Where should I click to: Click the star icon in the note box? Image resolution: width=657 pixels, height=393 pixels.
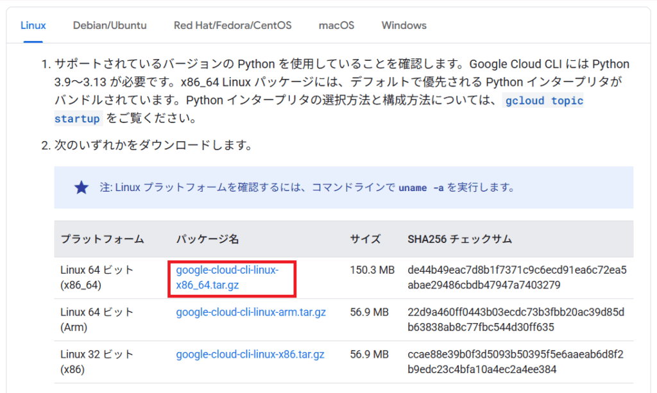81,188
